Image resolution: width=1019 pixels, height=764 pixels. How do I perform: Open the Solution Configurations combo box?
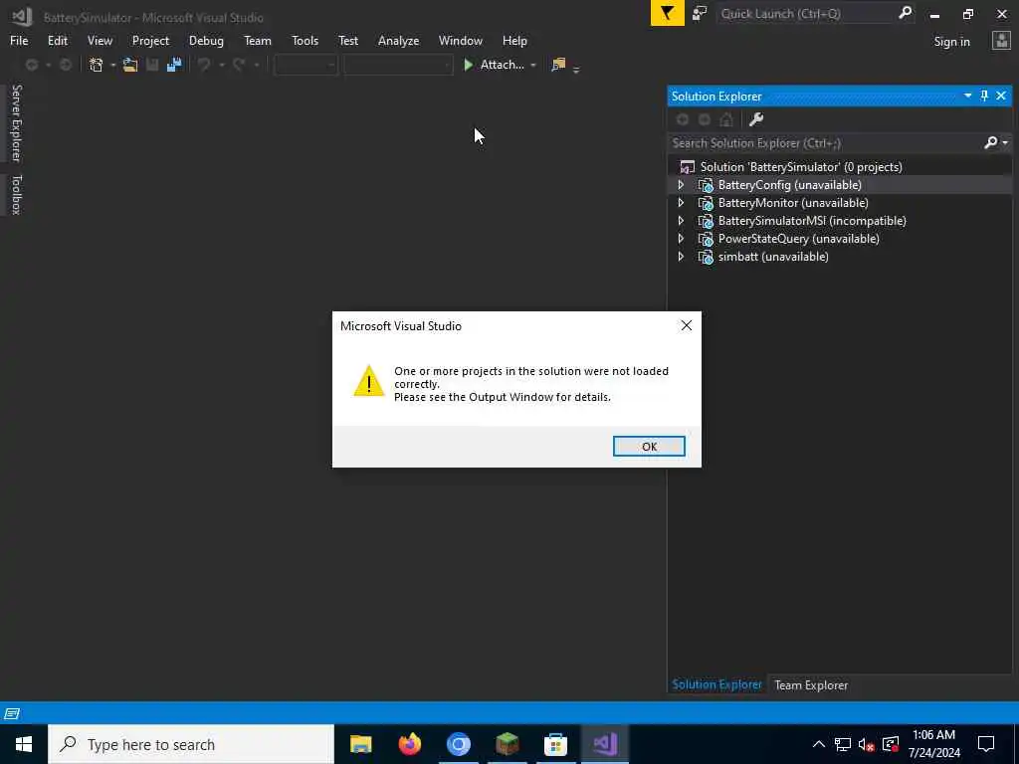pos(306,65)
